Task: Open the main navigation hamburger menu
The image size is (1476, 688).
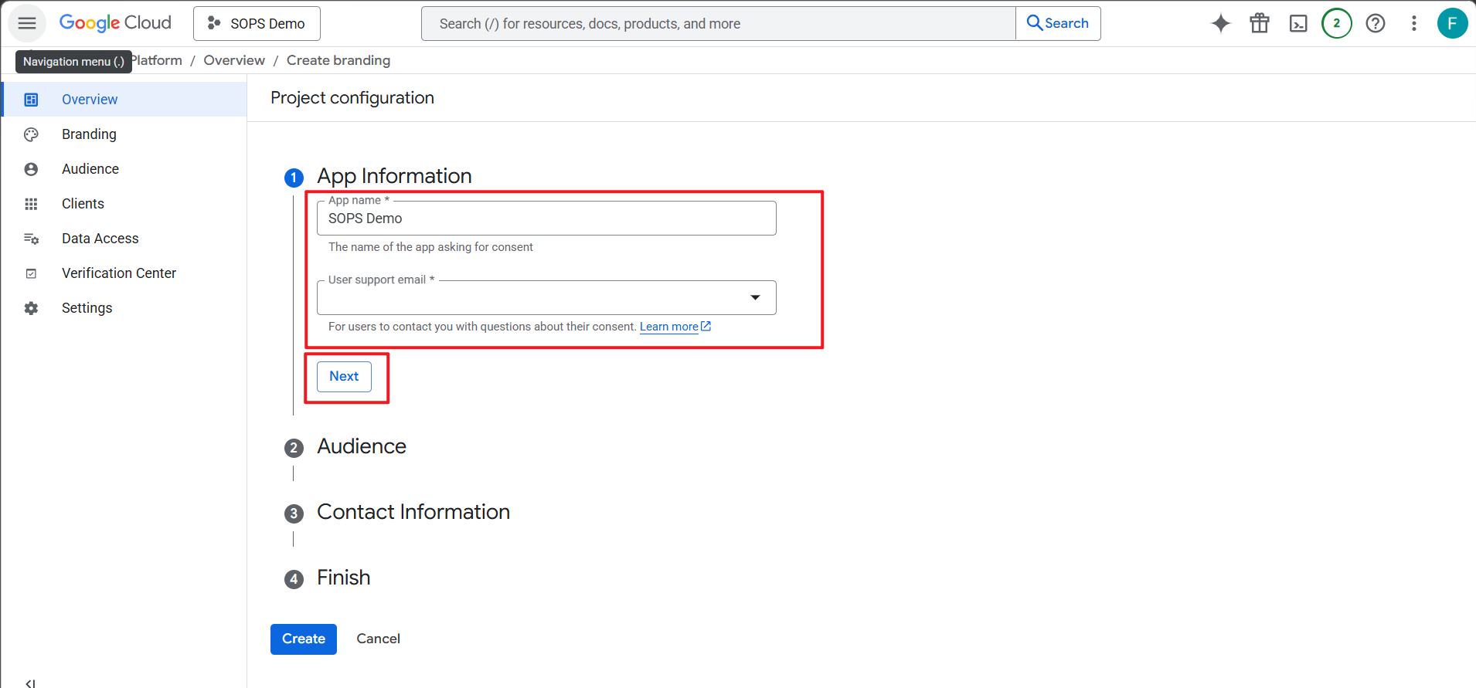Action: pyautogui.click(x=27, y=23)
